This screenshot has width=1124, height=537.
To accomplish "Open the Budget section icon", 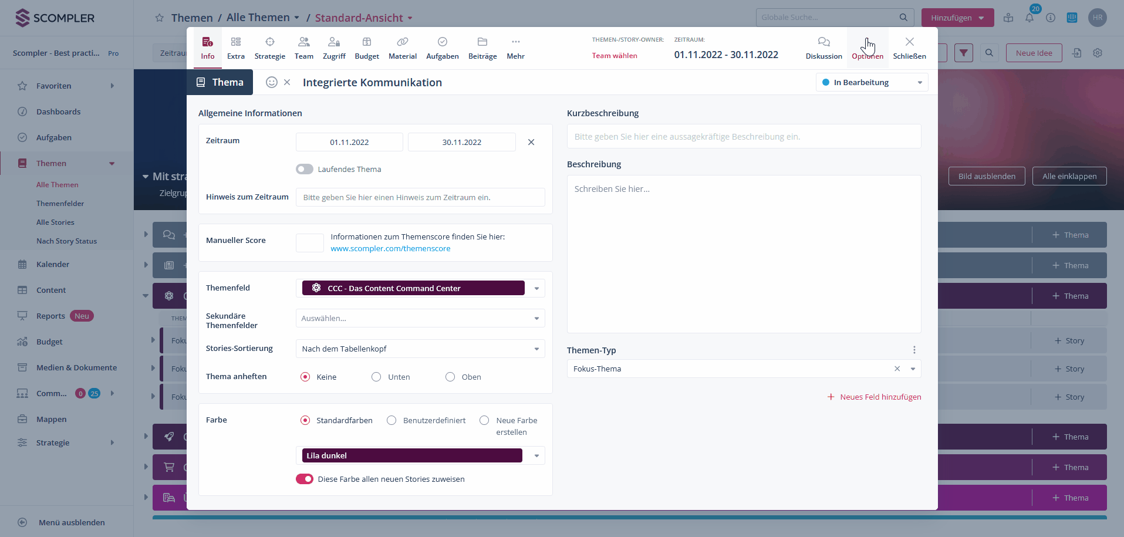I will click(367, 42).
